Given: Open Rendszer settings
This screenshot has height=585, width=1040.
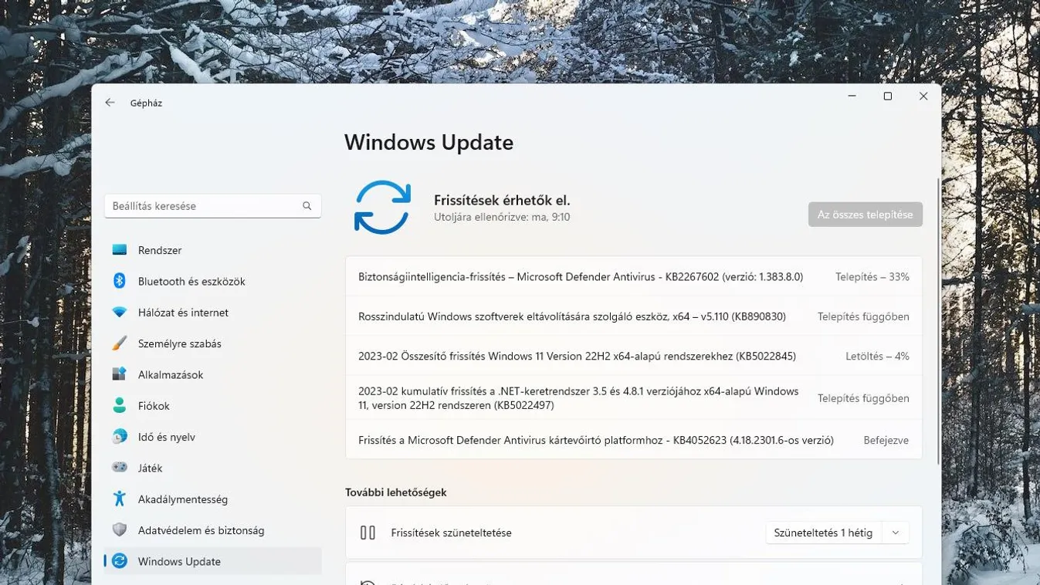Looking at the screenshot, I should pos(212,250).
